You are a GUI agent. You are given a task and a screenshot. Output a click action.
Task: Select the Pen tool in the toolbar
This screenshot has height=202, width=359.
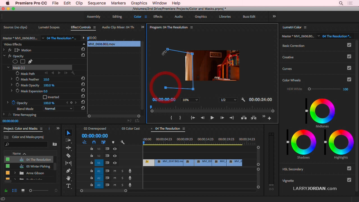[68, 171]
